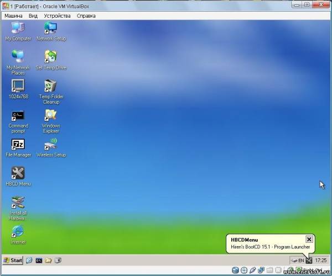
Task: Click VirtualBox optical disc status icon
Action: click(244, 270)
